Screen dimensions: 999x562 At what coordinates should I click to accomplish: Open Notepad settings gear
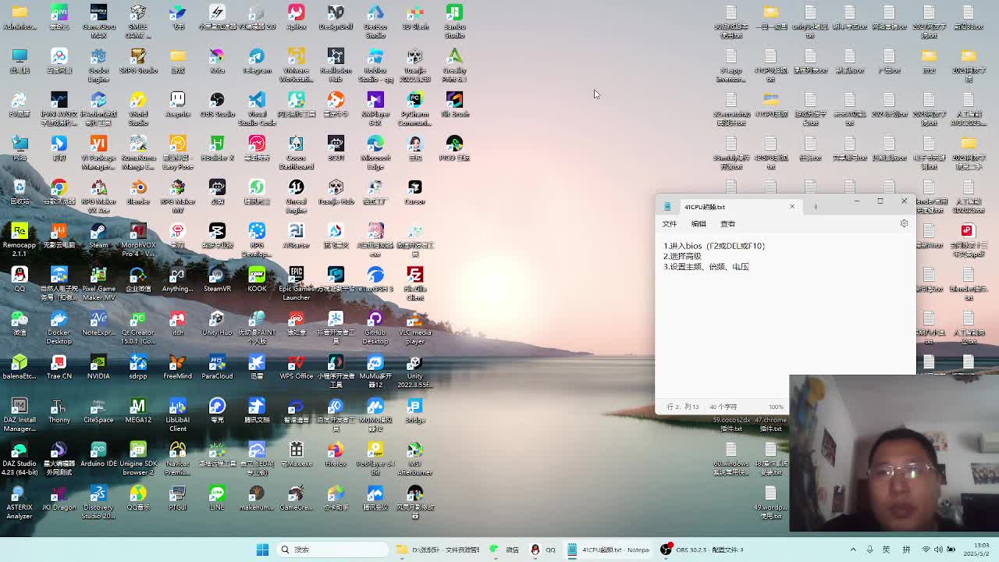tap(904, 223)
